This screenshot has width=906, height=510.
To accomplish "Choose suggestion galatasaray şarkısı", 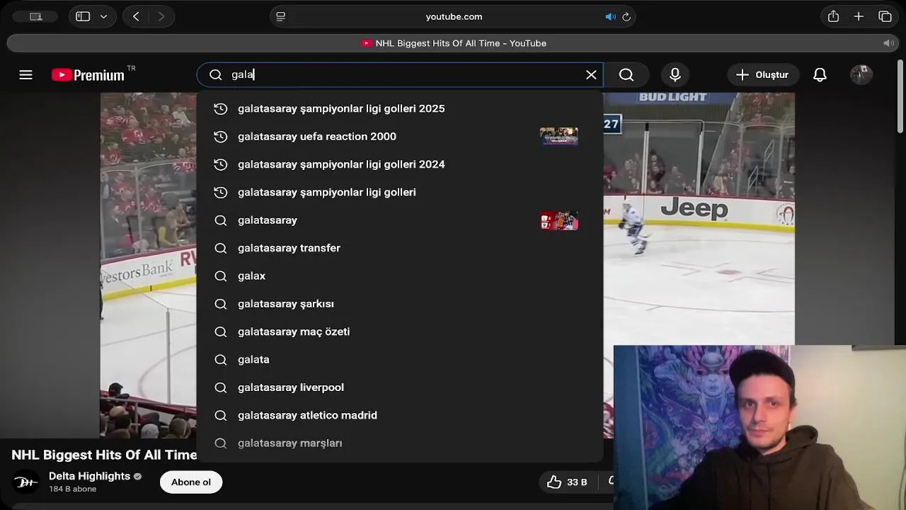I will (x=400, y=304).
